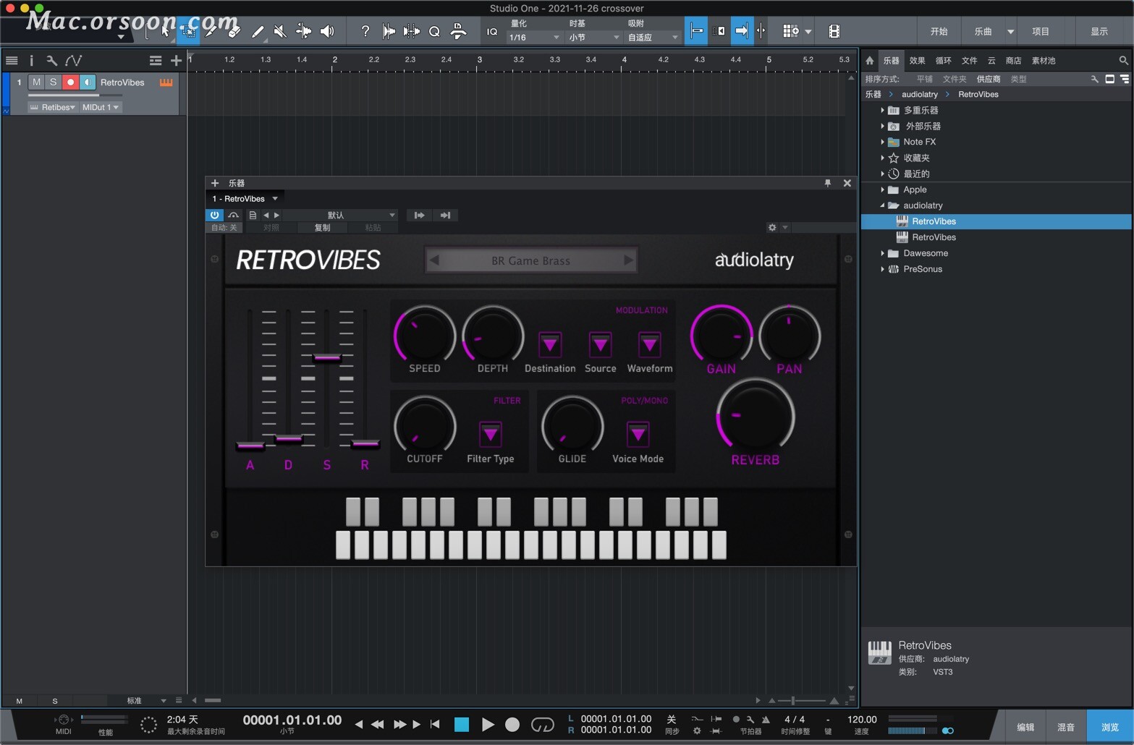Click the play button in transport
1134x745 pixels.
click(488, 724)
